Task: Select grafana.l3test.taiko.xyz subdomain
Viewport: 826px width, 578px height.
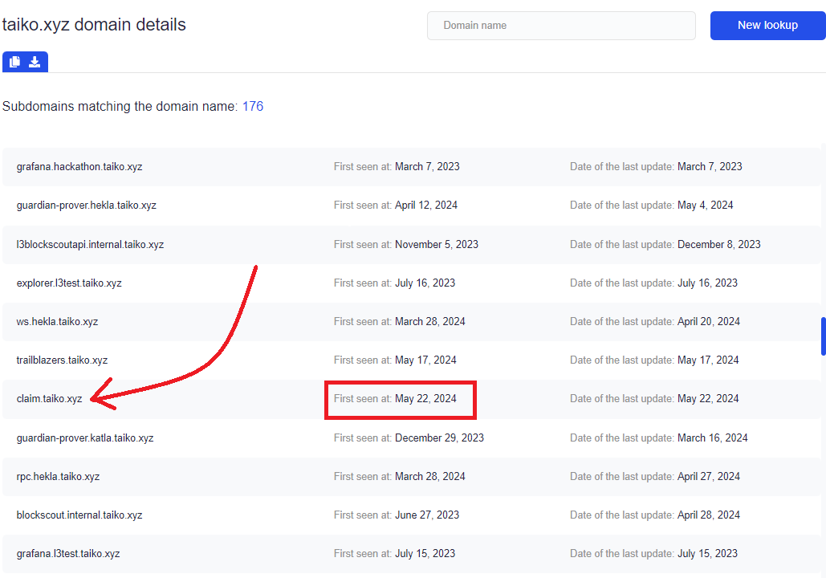Action: (x=68, y=553)
